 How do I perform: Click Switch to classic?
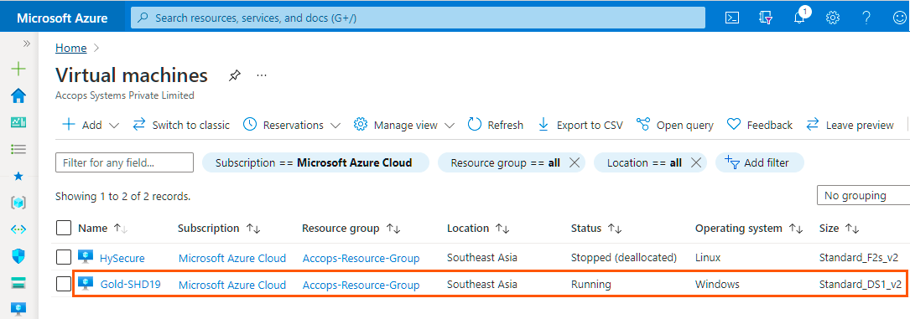pos(181,125)
